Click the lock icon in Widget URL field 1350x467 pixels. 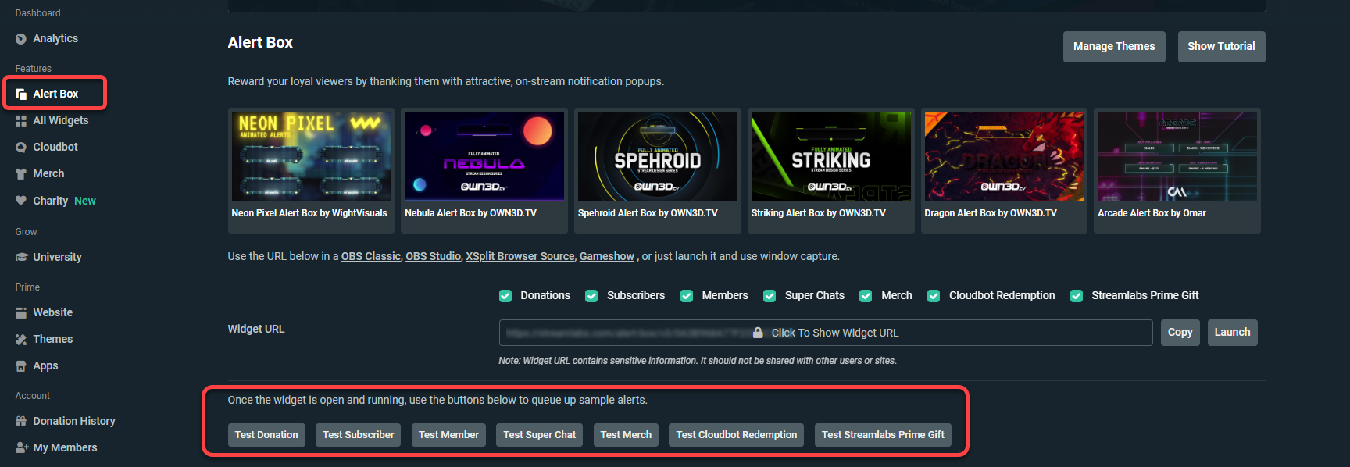pyautogui.click(x=758, y=333)
